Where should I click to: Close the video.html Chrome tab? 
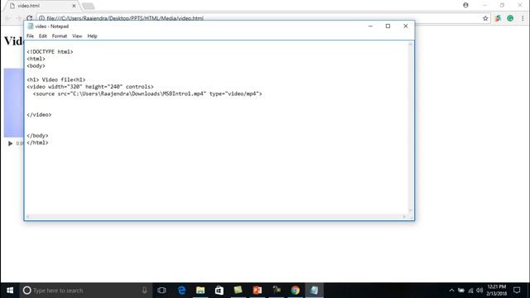point(74,6)
